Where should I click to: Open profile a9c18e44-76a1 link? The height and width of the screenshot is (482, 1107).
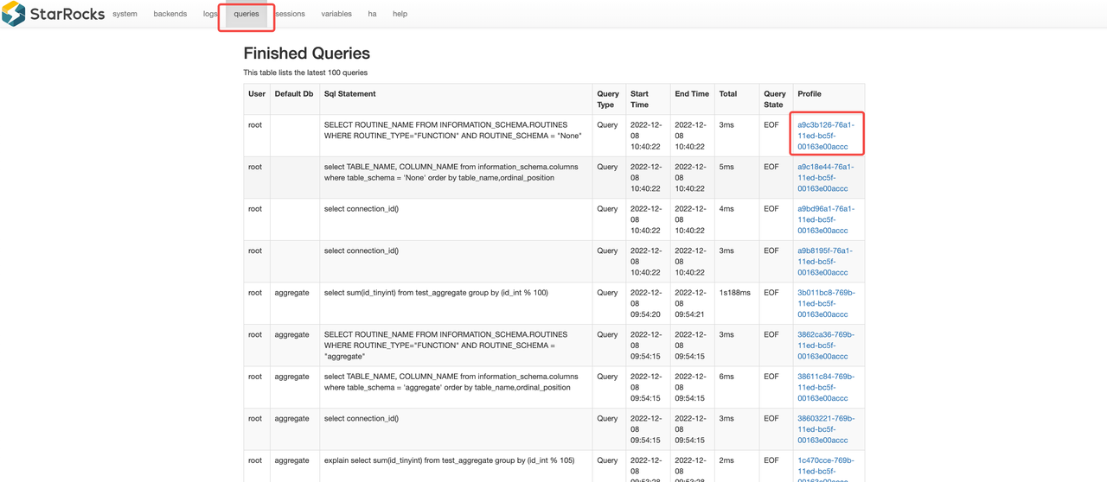(x=825, y=177)
